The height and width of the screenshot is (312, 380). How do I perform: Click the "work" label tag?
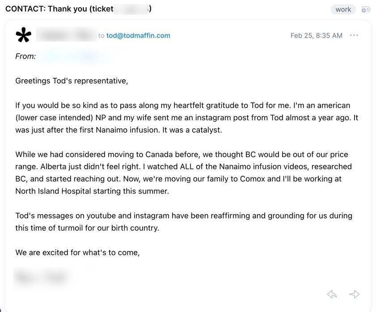[x=343, y=9]
